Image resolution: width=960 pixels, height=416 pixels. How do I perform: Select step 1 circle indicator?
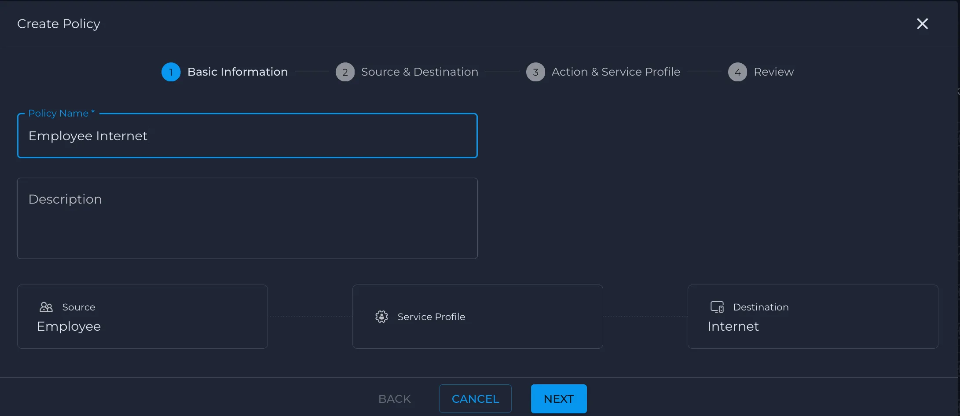pos(171,72)
